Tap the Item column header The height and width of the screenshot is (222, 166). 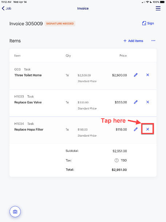coord(17,55)
